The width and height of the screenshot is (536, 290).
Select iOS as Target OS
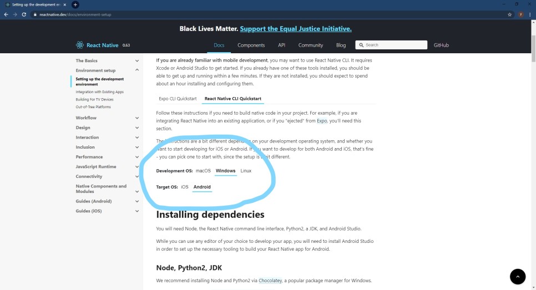(x=185, y=187)
